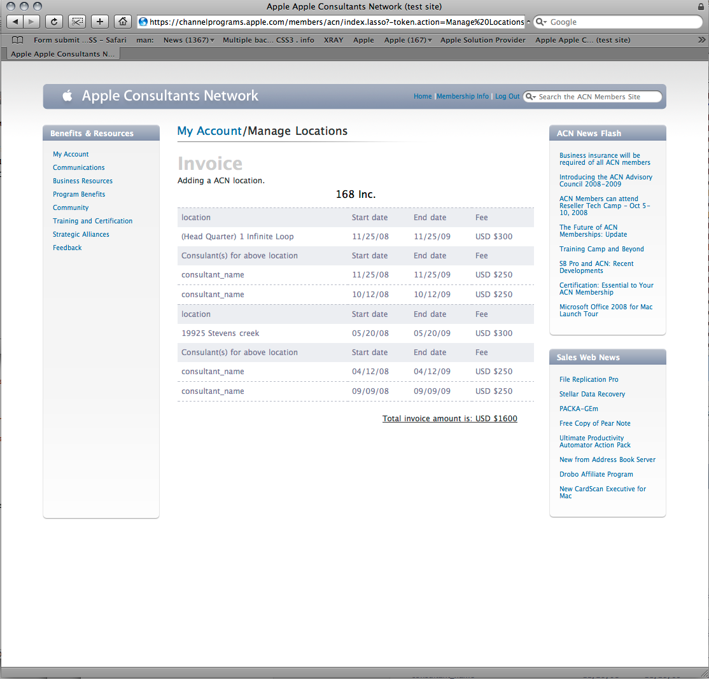Open the Apple Solution Provider bookmark
The image size is (709, 679).
click(x=483, y=40)
